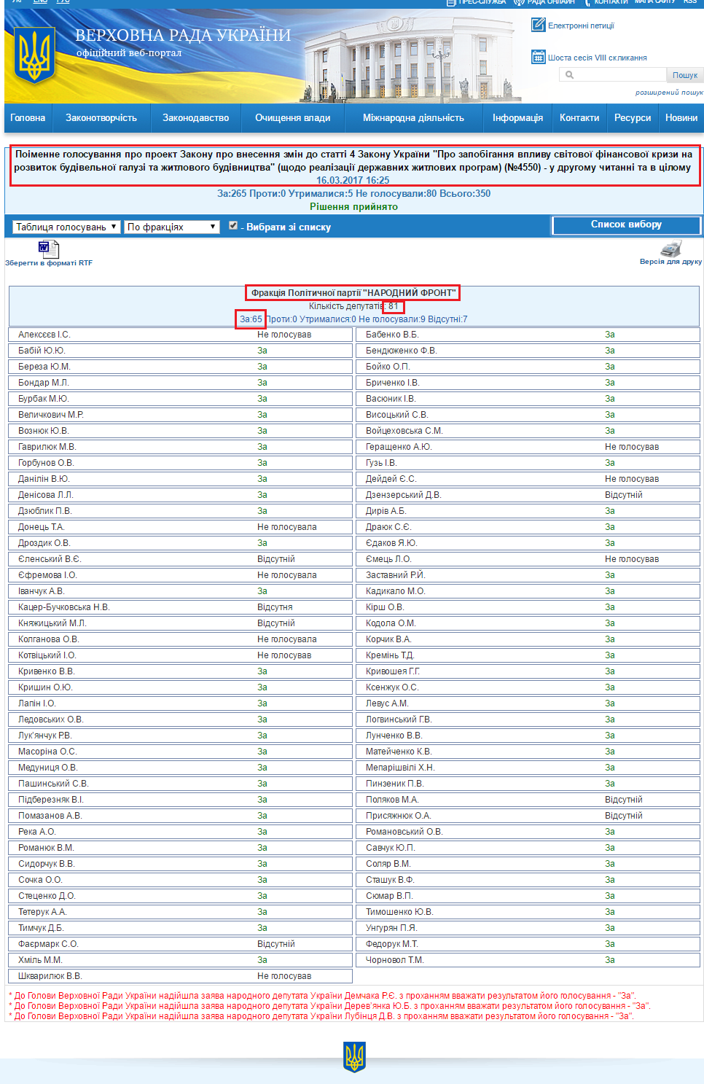The height and width of the screenshot is (1084, 704).
Task: Click the magnifier icon in the search box
Action: point(570,74)
